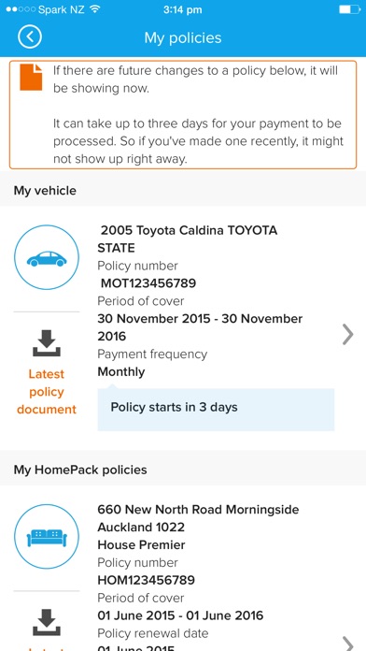Tap the My policies title
The width and height of the screenshot is (366, 651).
coord(183,37)
